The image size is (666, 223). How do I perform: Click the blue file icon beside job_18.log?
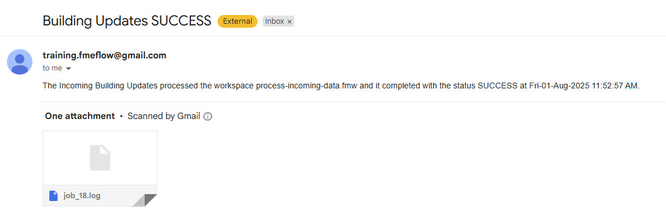tap(53, 196)
